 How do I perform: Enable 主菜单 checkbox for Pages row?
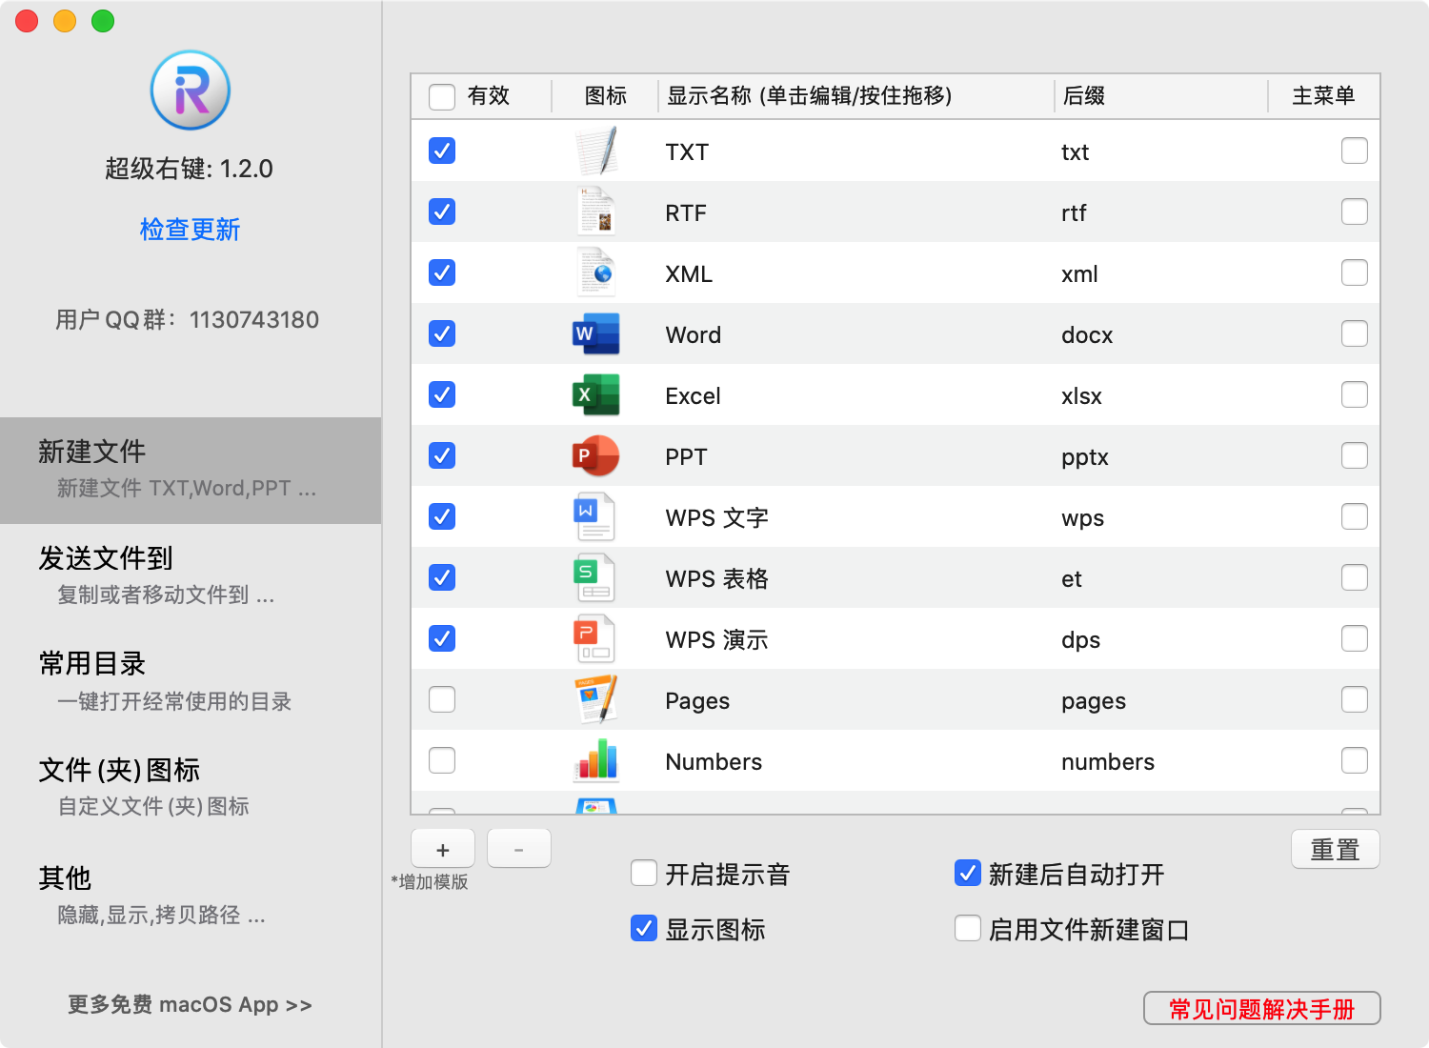1355,699
